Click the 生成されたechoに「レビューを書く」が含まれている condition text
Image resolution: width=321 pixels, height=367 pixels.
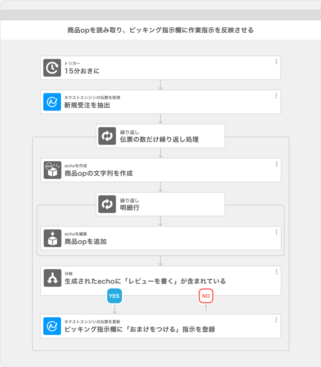pos(145,281)
